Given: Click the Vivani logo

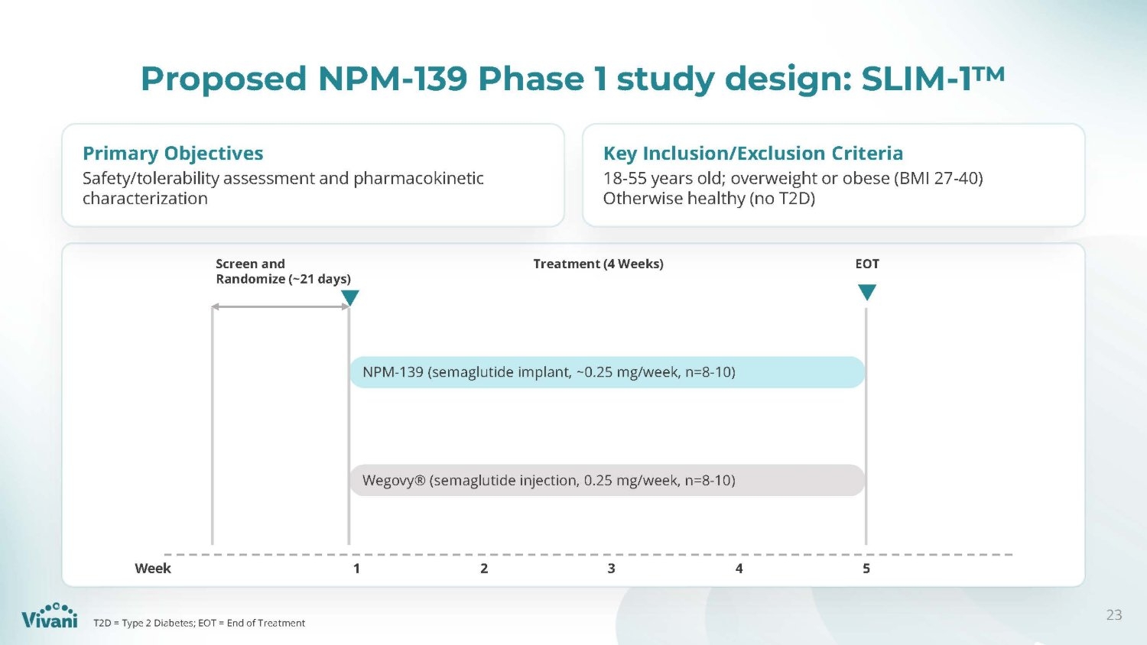Looking at the screenshot, I should point(50,615).
